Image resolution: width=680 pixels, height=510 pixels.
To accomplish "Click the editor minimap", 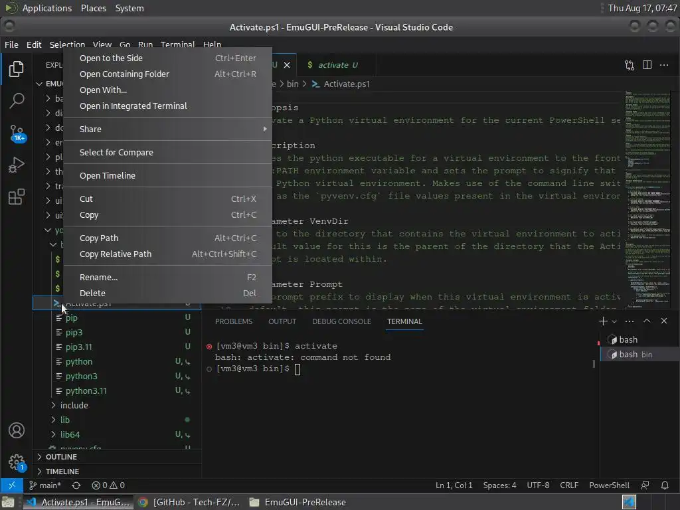I will pyautogui.click(x=648, y=199).
